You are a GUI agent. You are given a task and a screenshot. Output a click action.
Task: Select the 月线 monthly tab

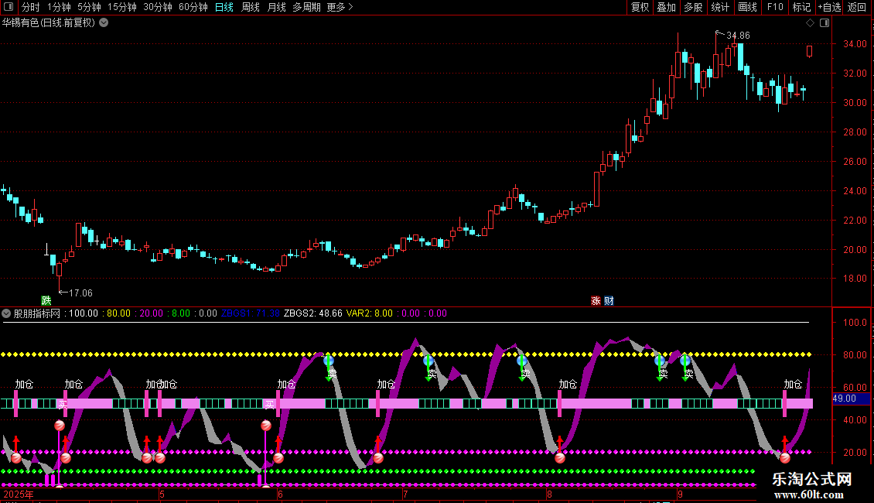(x=276, y=7)
